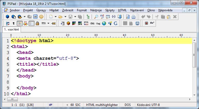Toggle word wrap icon
The height and width of the screenshot is (109, 199).
(x=8, y=23)
